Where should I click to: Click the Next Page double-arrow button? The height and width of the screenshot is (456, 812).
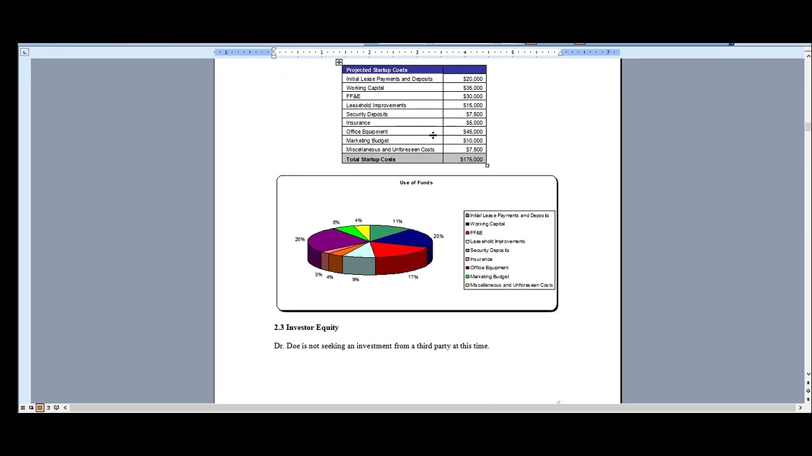click(808, 398)
